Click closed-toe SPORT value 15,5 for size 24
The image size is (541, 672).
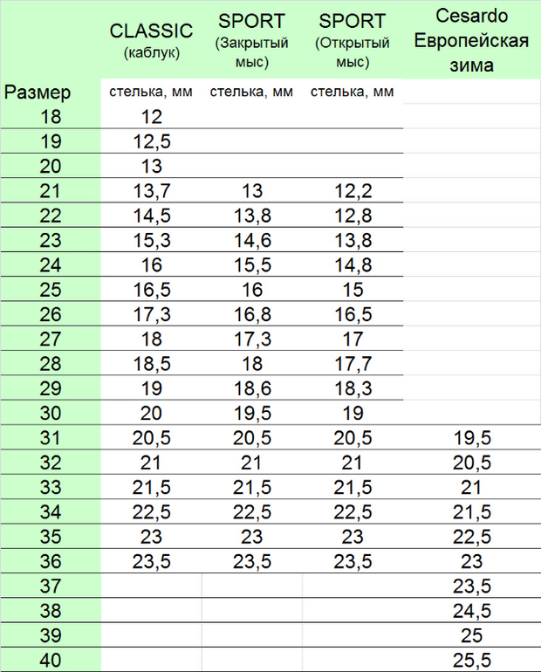[251, 264]
